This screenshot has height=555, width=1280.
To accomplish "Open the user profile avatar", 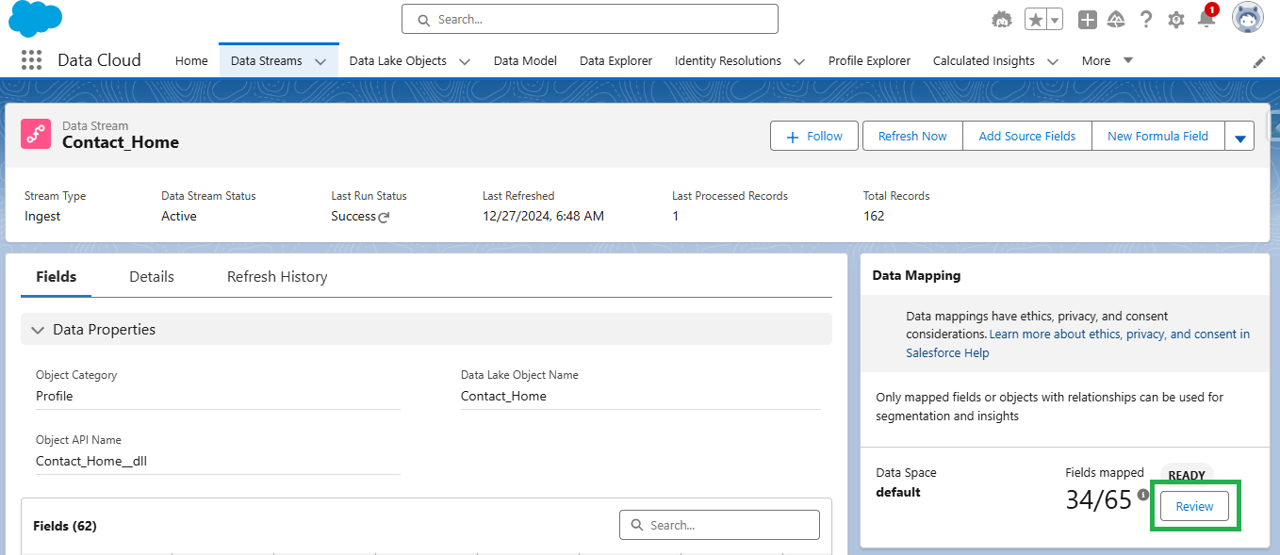I will [1248, 18].
